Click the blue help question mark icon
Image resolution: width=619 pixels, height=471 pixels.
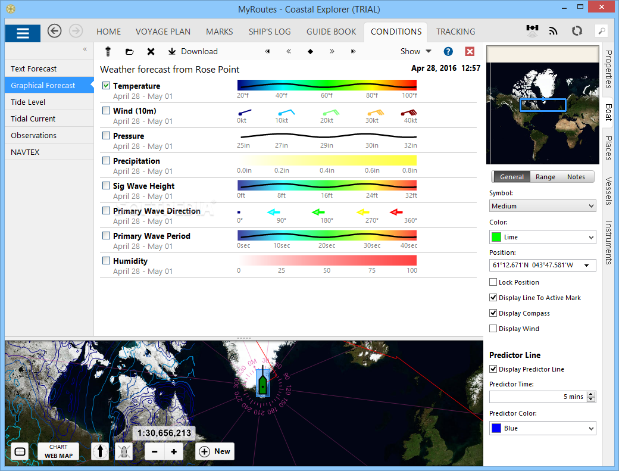pyautogui.click(x=448, y=52)
